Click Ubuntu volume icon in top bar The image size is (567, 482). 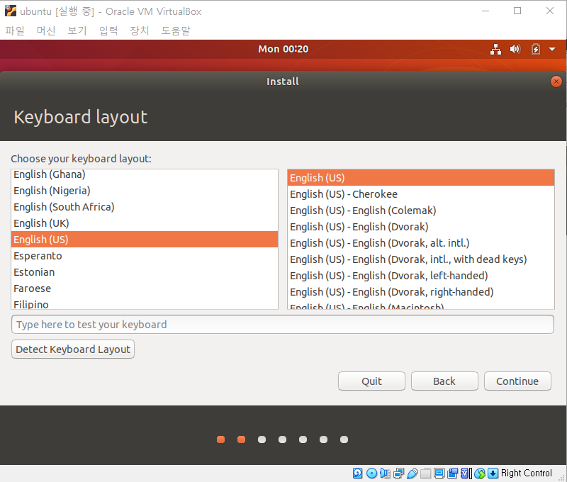515,49
